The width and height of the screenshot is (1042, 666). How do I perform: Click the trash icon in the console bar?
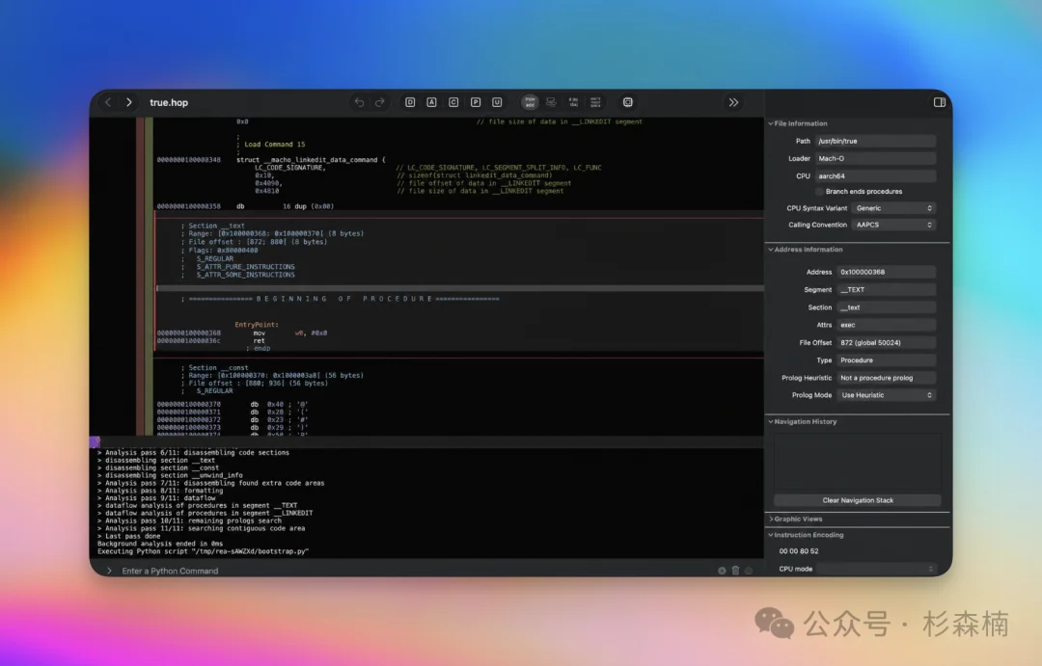coord(735,571)
